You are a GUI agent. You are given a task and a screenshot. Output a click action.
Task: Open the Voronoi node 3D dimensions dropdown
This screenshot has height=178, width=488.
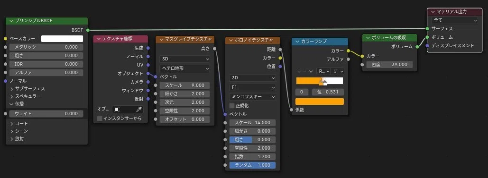[x=252, y=77]
